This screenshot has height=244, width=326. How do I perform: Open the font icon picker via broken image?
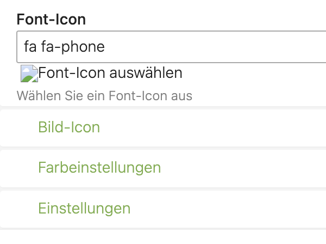[29, 74]
